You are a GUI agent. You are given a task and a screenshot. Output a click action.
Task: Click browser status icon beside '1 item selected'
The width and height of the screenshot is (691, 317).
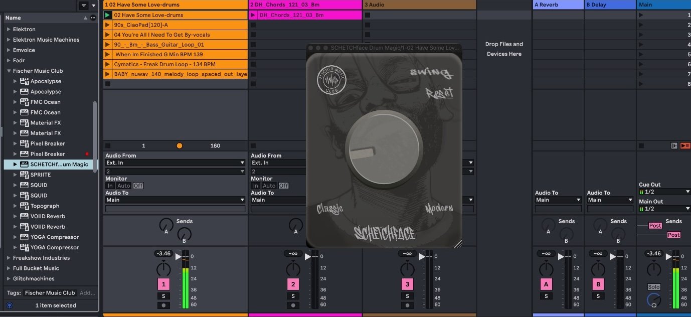9,305
